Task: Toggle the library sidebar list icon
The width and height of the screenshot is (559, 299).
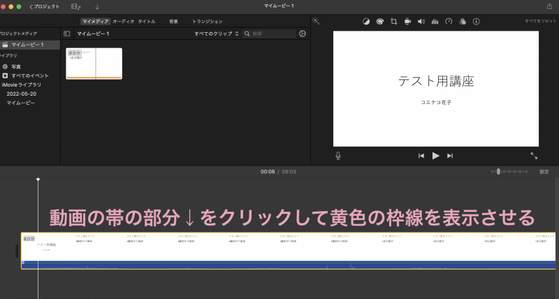Action: 66,34
